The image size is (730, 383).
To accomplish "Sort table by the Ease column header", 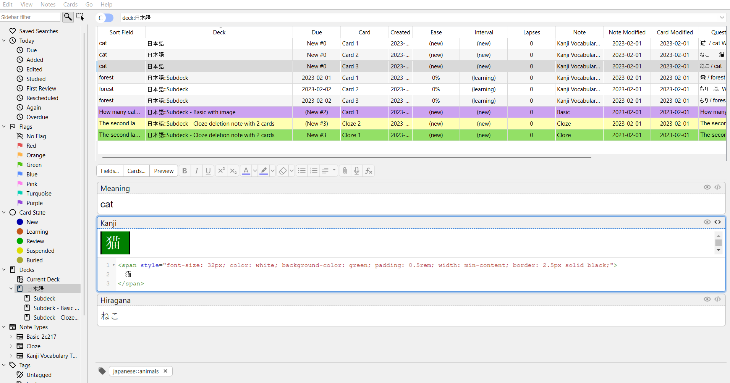I will pyautogui.click(x=436, y=32).
